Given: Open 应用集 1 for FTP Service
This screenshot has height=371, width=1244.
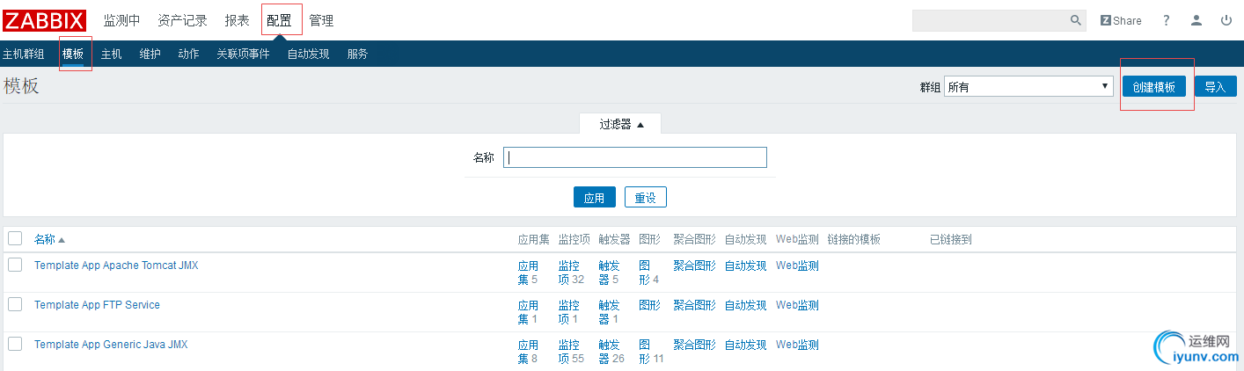Looking at the screenshot, I should [x=528, y=312].
